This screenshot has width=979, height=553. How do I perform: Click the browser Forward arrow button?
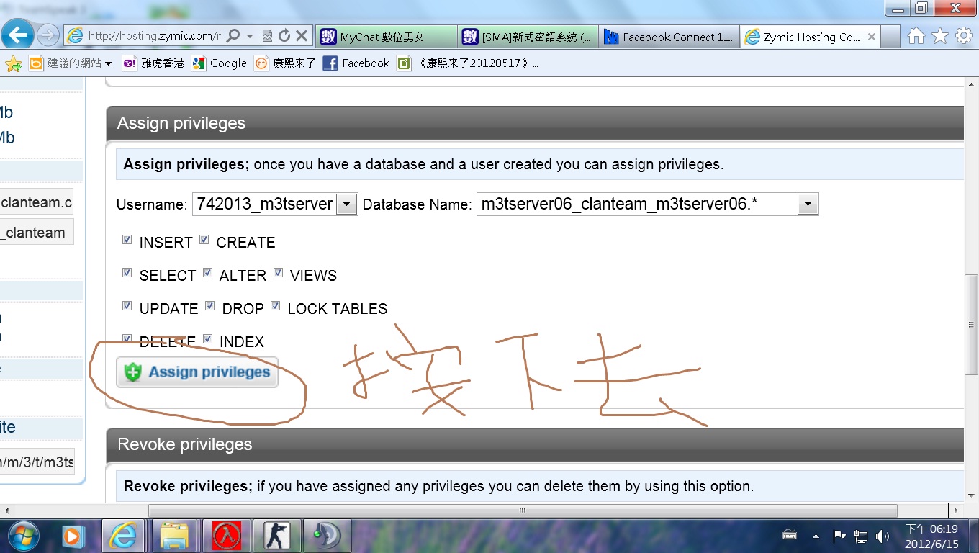(48, 35)
